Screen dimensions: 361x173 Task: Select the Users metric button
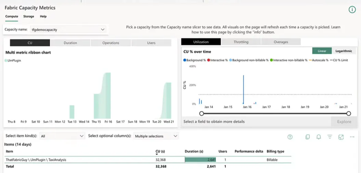(151, 43)
